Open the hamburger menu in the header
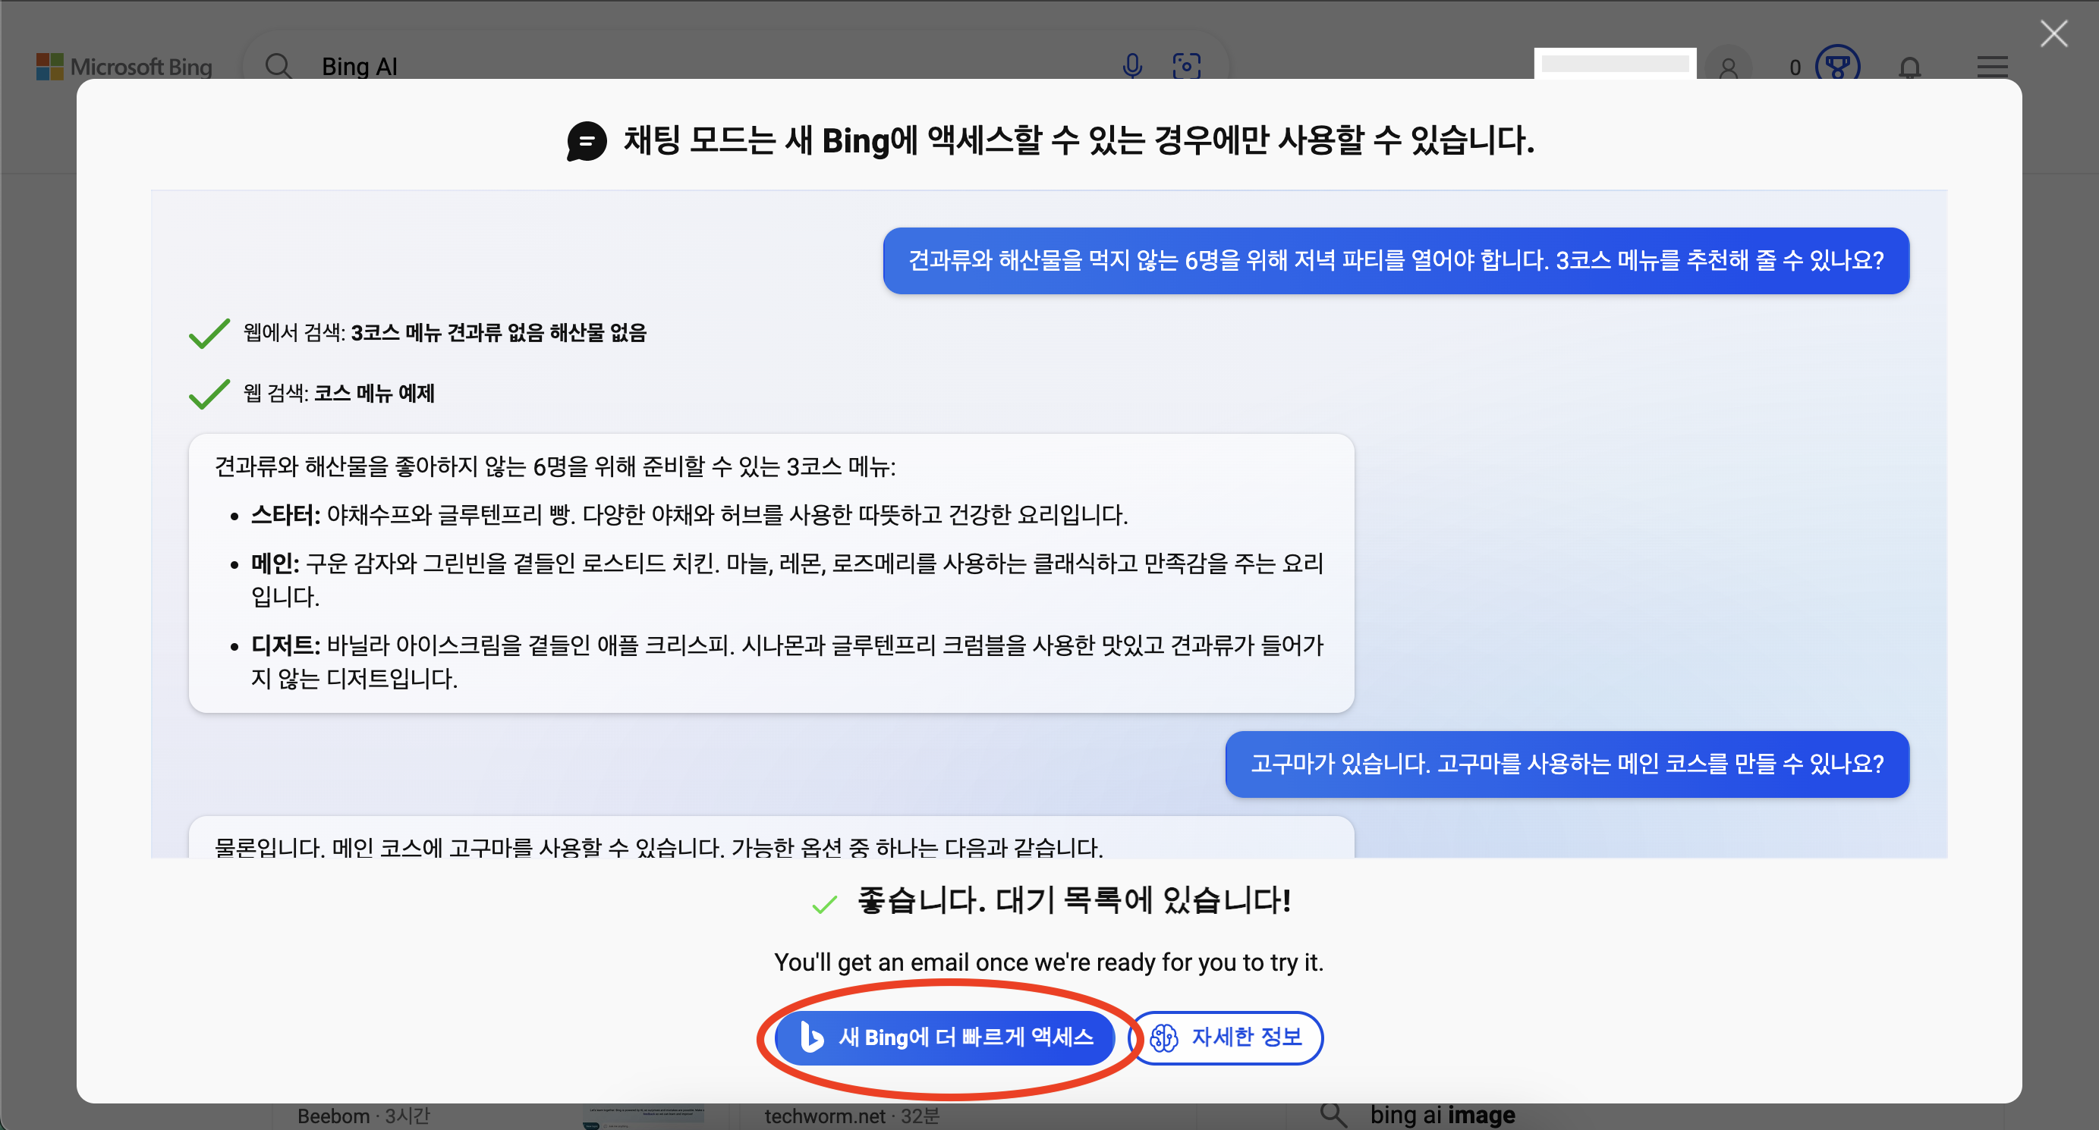This screenshot has width=2099, height=1130. coord(1992,66)
